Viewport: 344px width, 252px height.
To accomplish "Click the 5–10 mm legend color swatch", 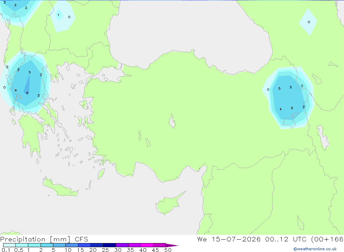I will (x=60, y=245).
